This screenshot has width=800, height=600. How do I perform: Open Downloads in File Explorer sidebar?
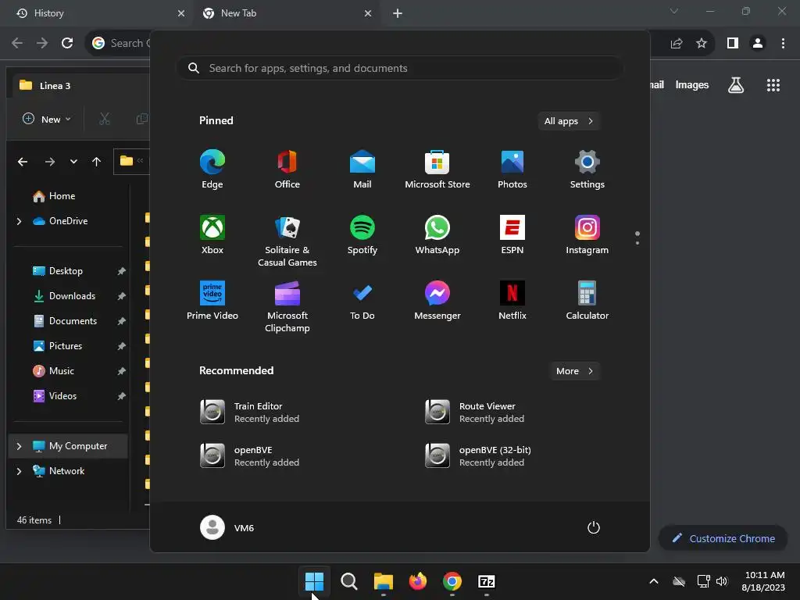[x=71, y=296]
